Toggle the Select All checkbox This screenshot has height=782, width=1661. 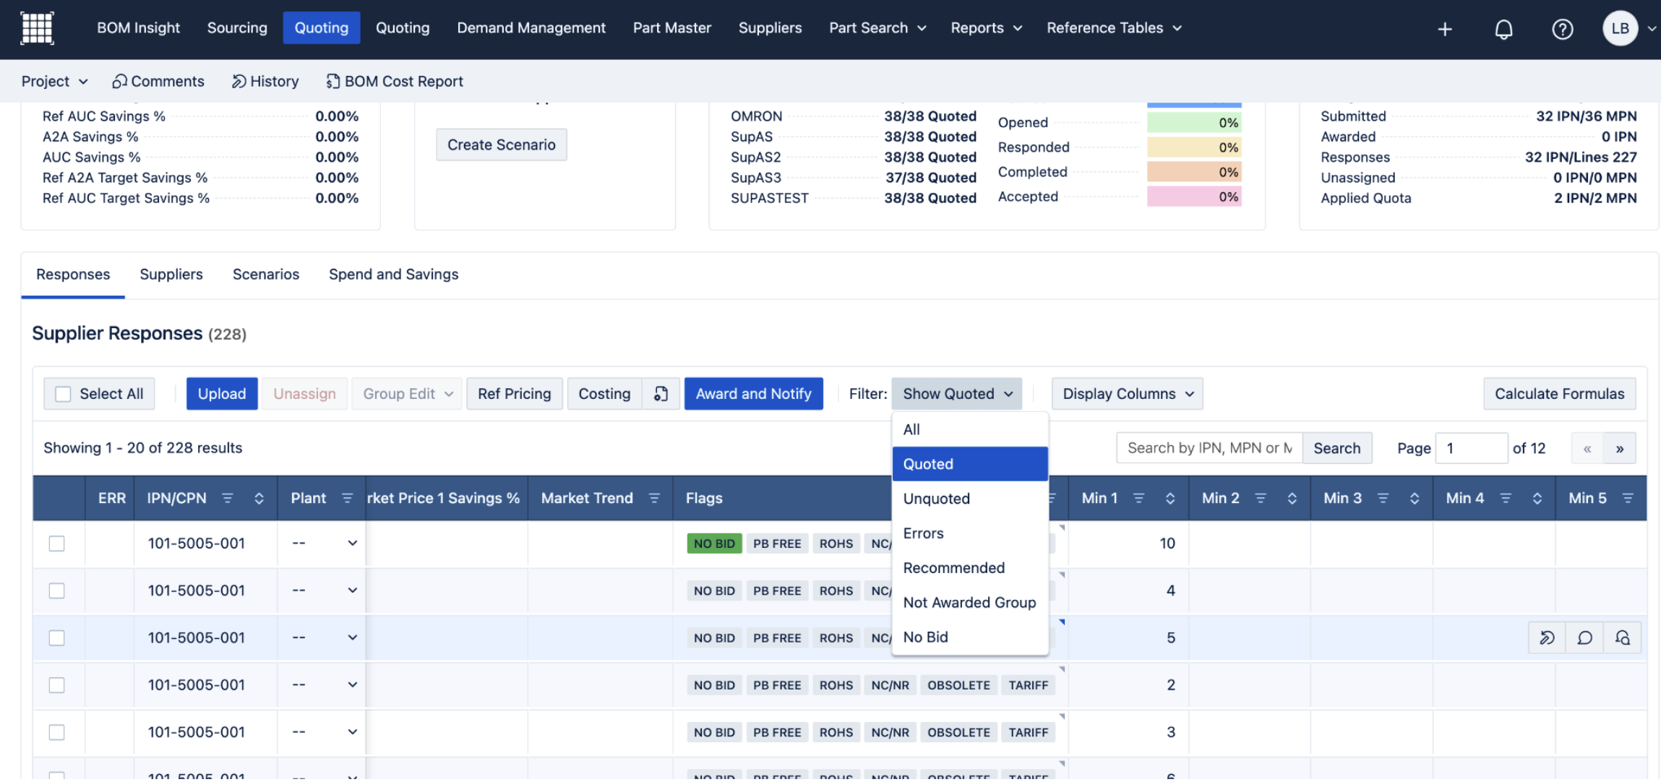point(64,394)
